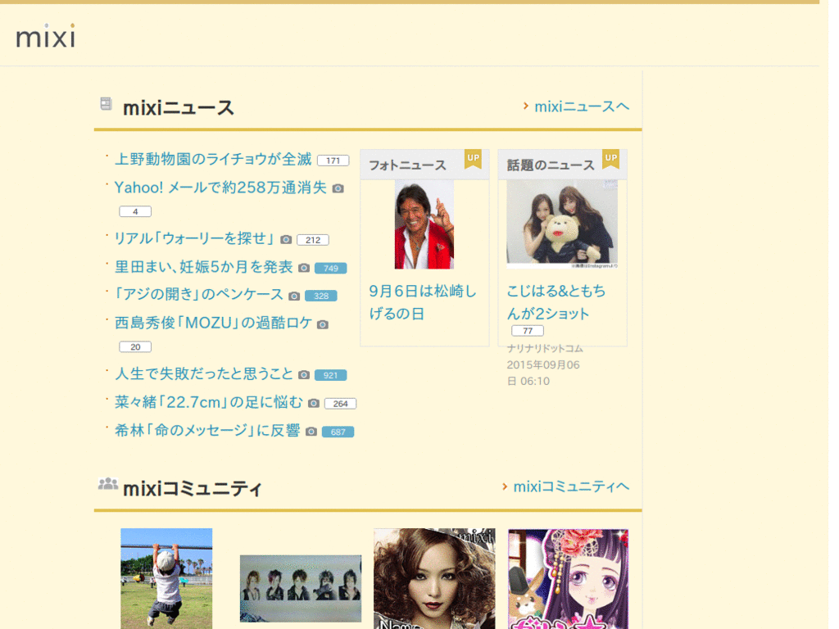Click the UP ribbon on フォトニュース
The image size is (839, 629).
pos(473,159)
